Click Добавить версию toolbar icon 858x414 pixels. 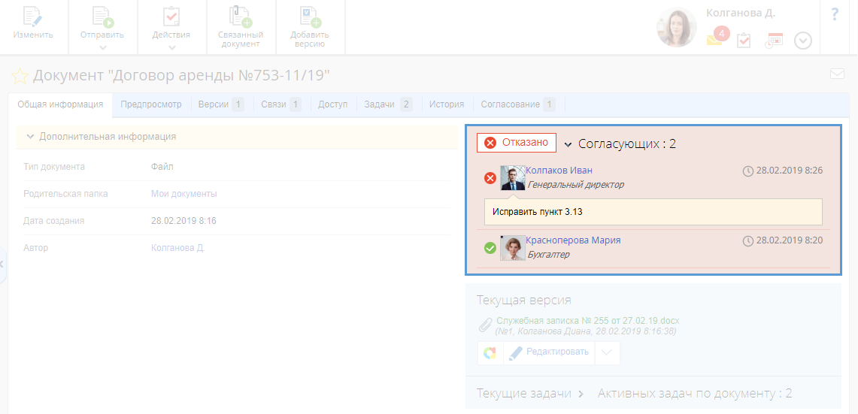[311, 17]
